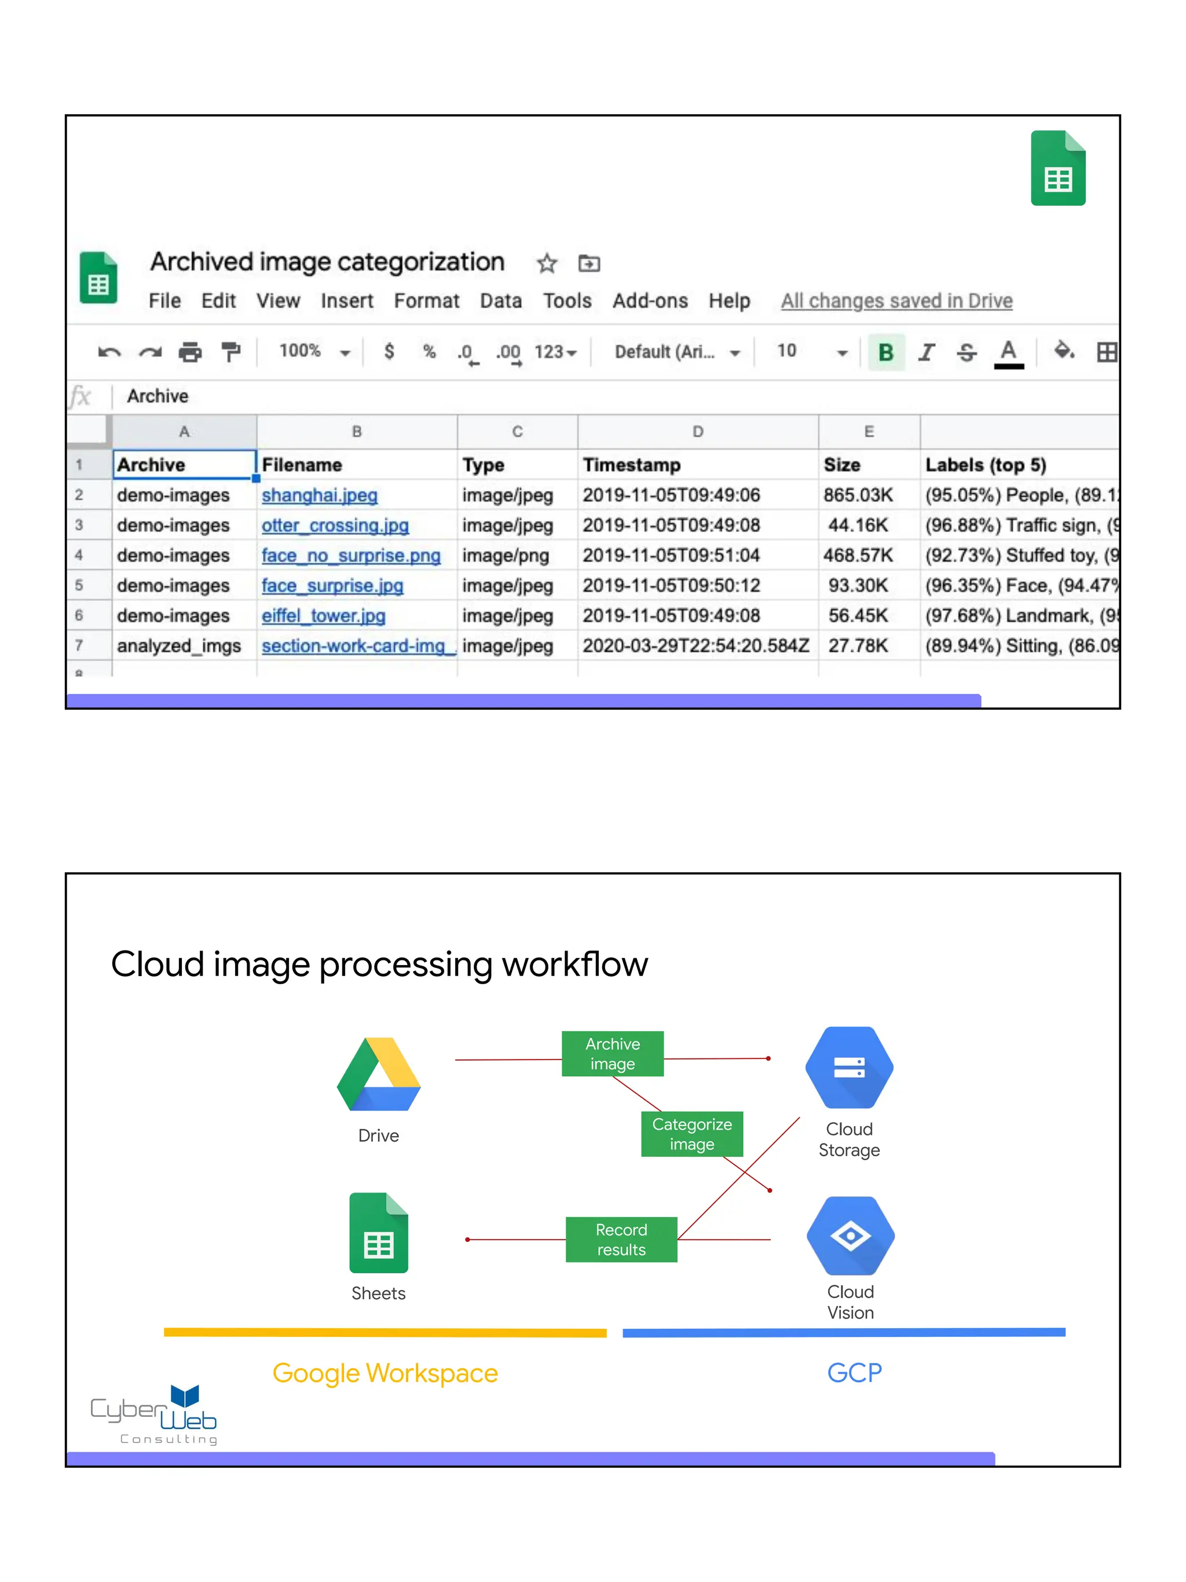Open the View menu

278,301
